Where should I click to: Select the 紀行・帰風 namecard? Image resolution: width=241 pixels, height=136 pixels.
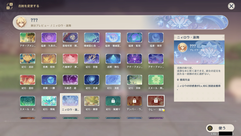49,101
